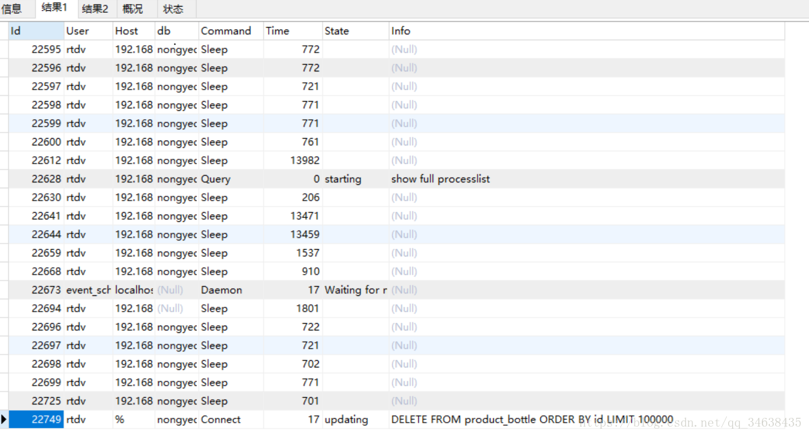Select Id cell 22698
The height and width of the screenshot is (436, 809).
[x=36, y=364]
